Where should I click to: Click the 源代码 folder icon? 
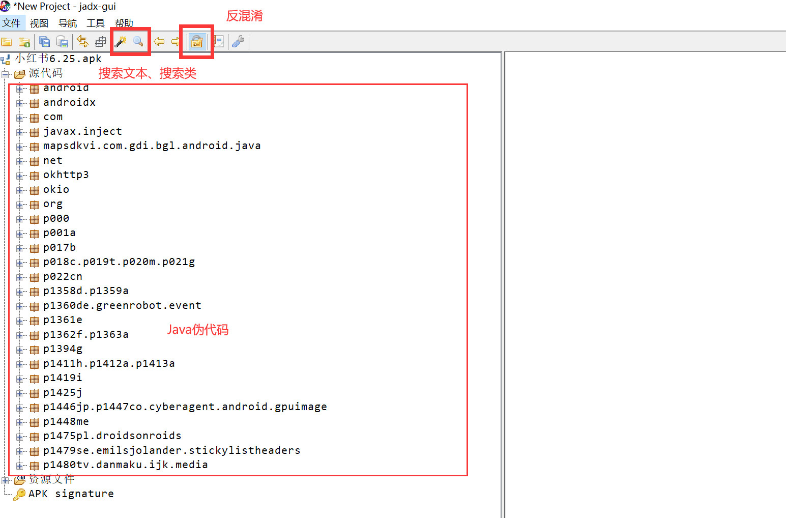[x=19, y=74]
